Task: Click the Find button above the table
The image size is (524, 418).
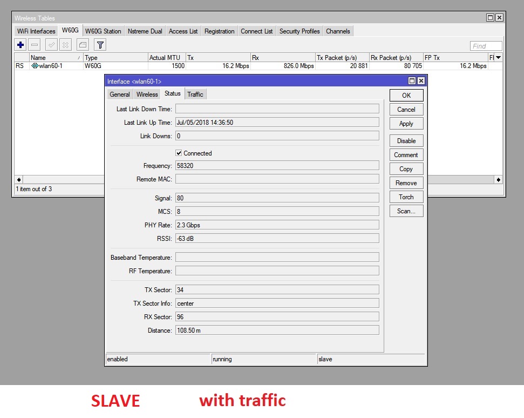Action: coord(485,45)
